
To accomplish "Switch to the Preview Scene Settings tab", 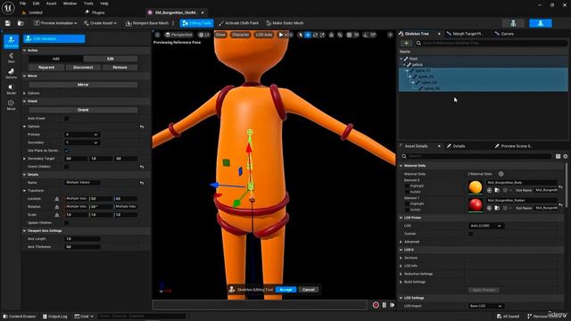I will pyautogui.click(x=514, y=146).
